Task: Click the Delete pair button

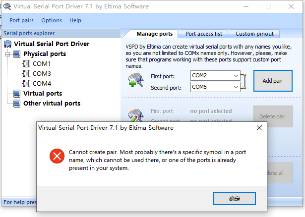Action: (x=273, y=116)
